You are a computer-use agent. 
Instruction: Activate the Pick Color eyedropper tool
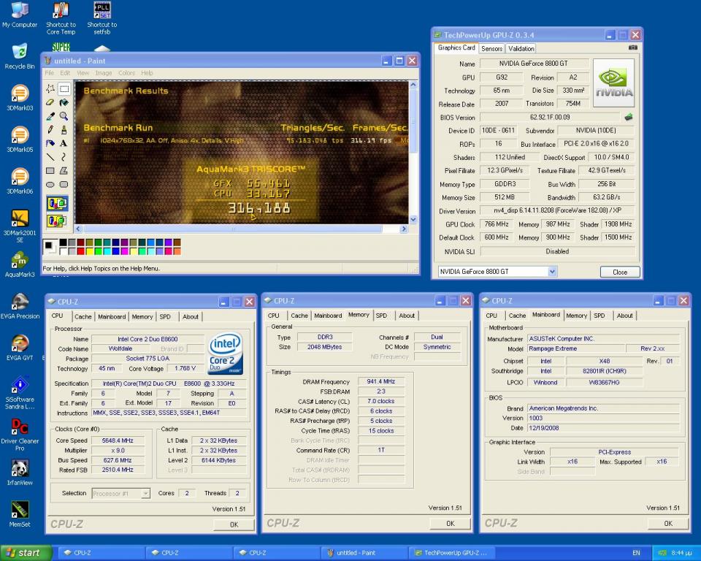click(x=50, y=116)
